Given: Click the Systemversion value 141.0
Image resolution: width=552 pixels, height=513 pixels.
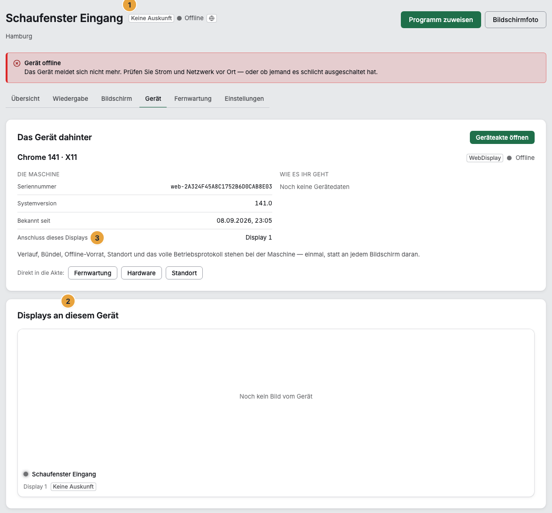Looking at the screenshot, I should (x=263, y=203).
